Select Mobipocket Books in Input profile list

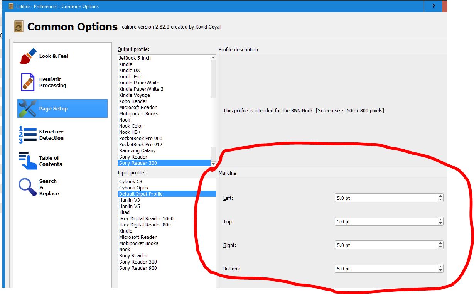click(167, 243)
